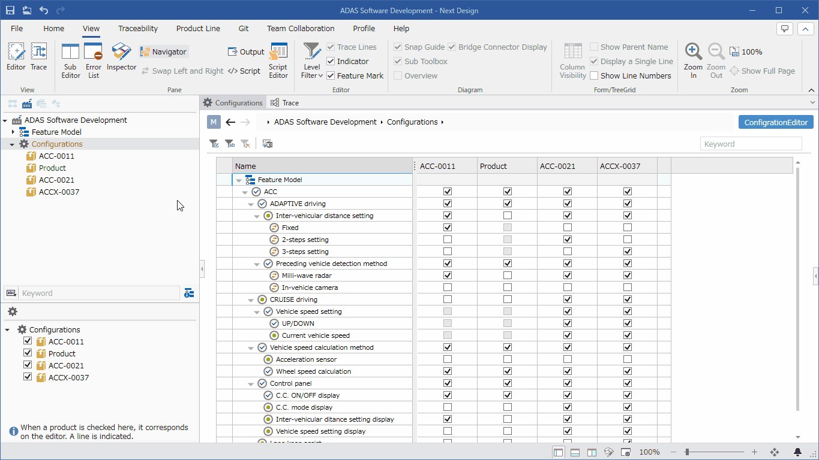The width and height of the screenshot is (819, 460).
Task: Click the Column Visibility icon
Action: click(573, 60)
